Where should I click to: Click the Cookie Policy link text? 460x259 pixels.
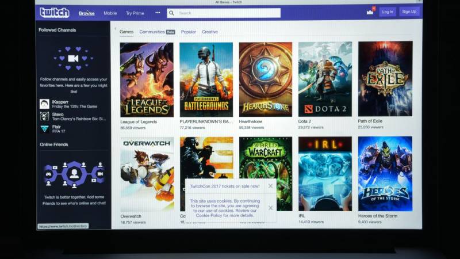pyautogui.click(x=209, y=215)
